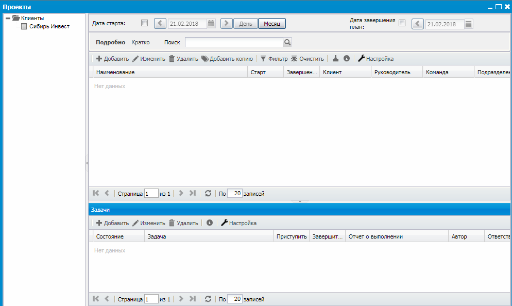Open Настройка in tasks toolbar
The width and height of the screenshot is (512, 306).
(238, 223)
